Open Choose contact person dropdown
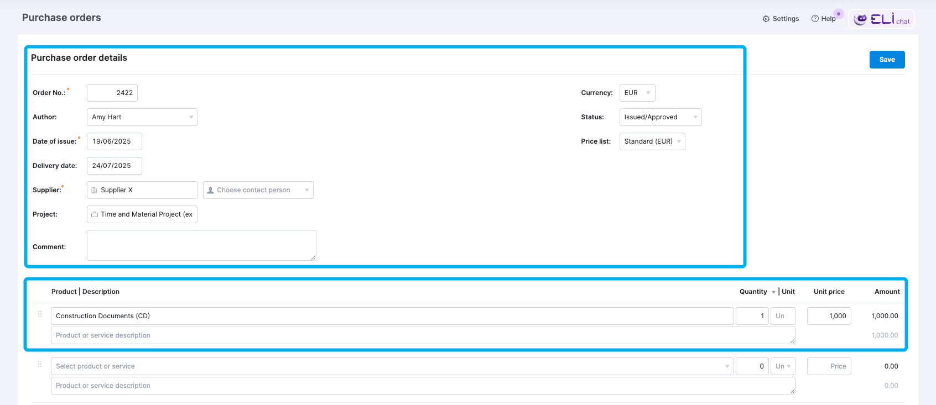936x405 pixels. 258,190
